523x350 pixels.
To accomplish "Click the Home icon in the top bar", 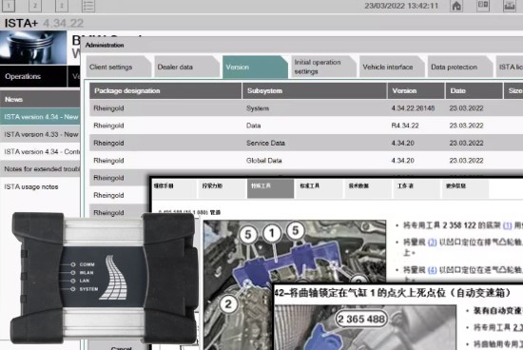I will coord(456,6).
